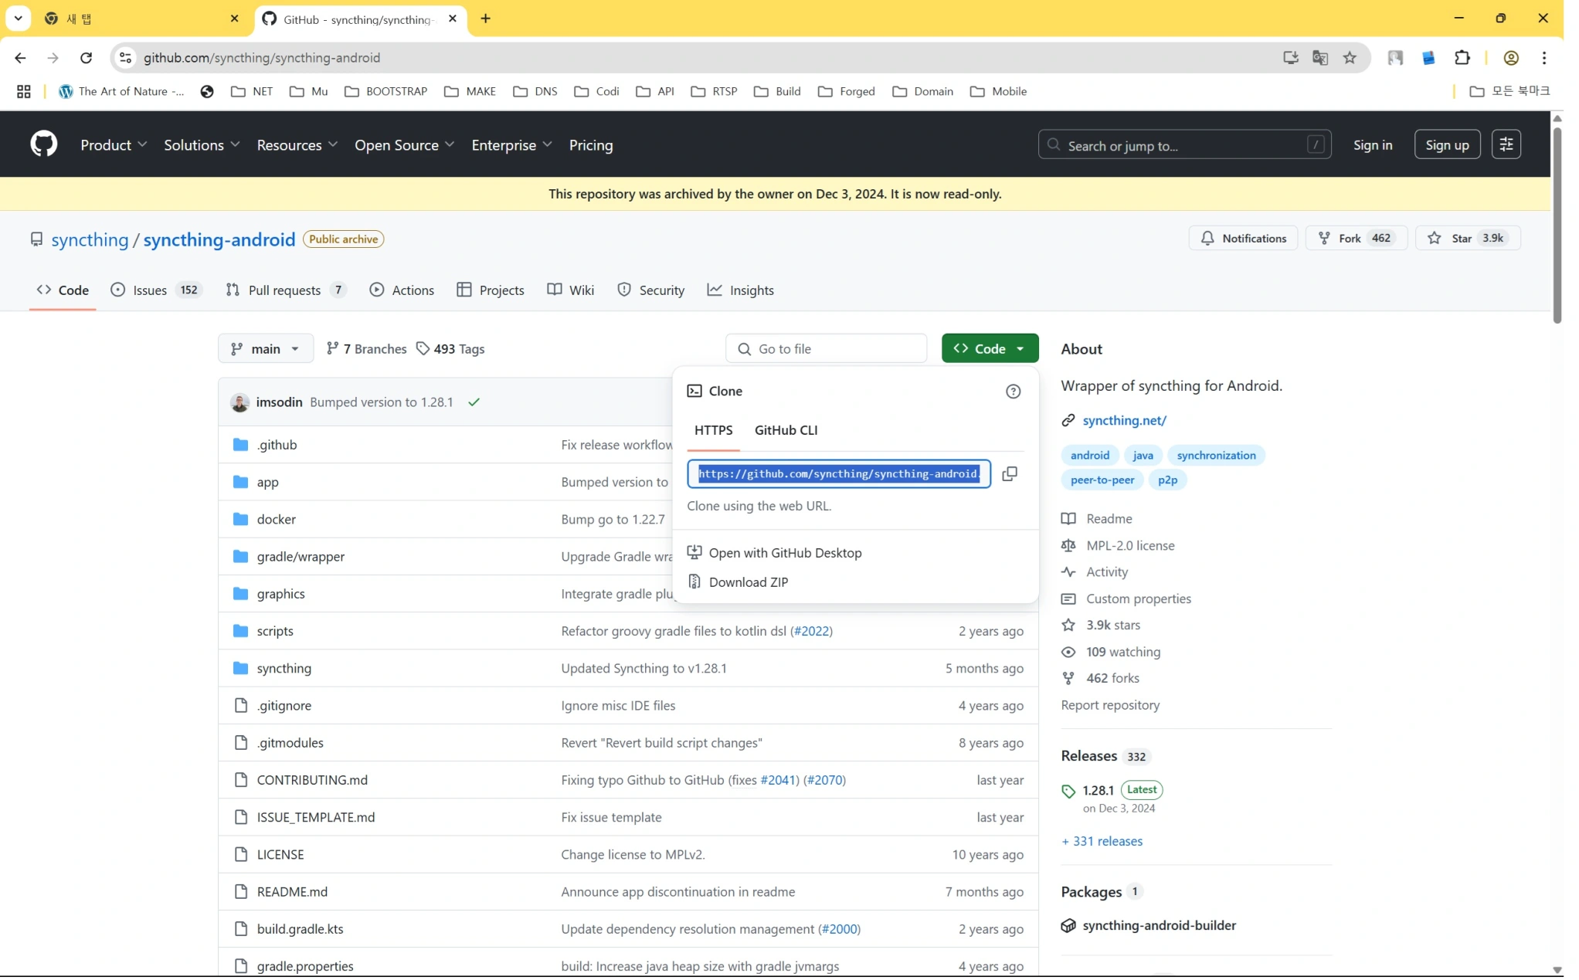
Task: Click the translate page icon
Action: click(1319, 58)
